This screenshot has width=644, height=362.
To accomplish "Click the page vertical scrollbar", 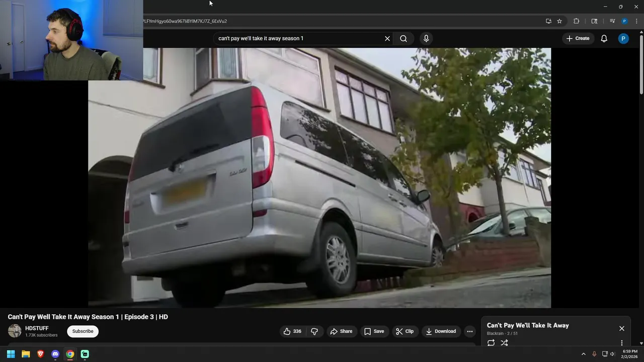I will (x=641, y=63).
